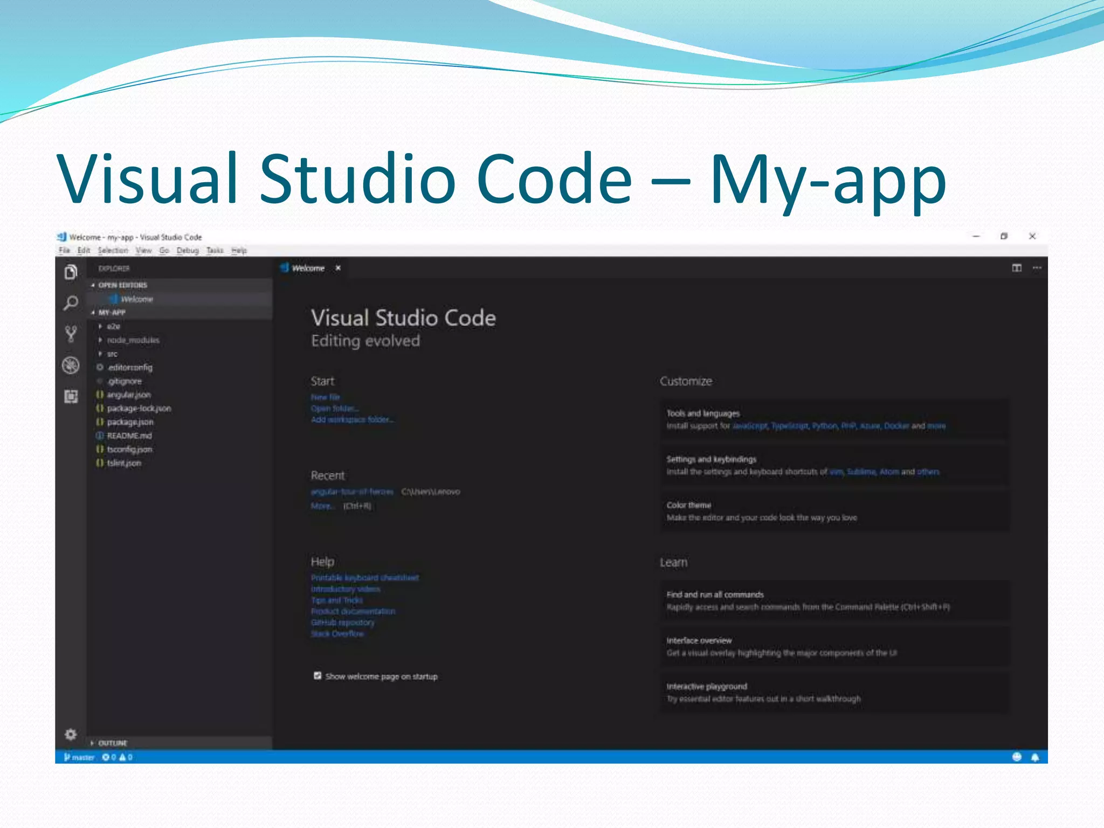This screenshot has width=1104, height=828.
Task: Open the Debug menu
Action: point(188,251)
